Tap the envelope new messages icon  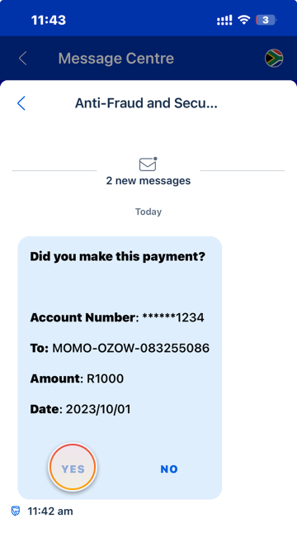coord(148,164)
